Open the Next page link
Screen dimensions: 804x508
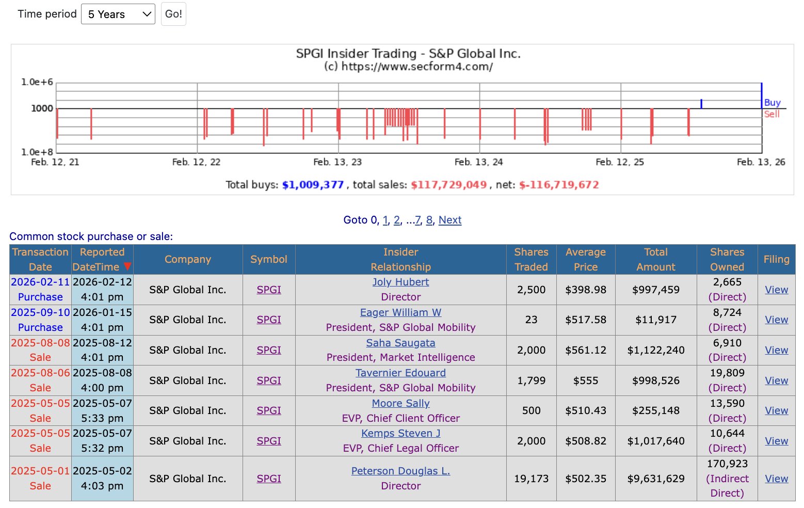[x=450, y=220]
